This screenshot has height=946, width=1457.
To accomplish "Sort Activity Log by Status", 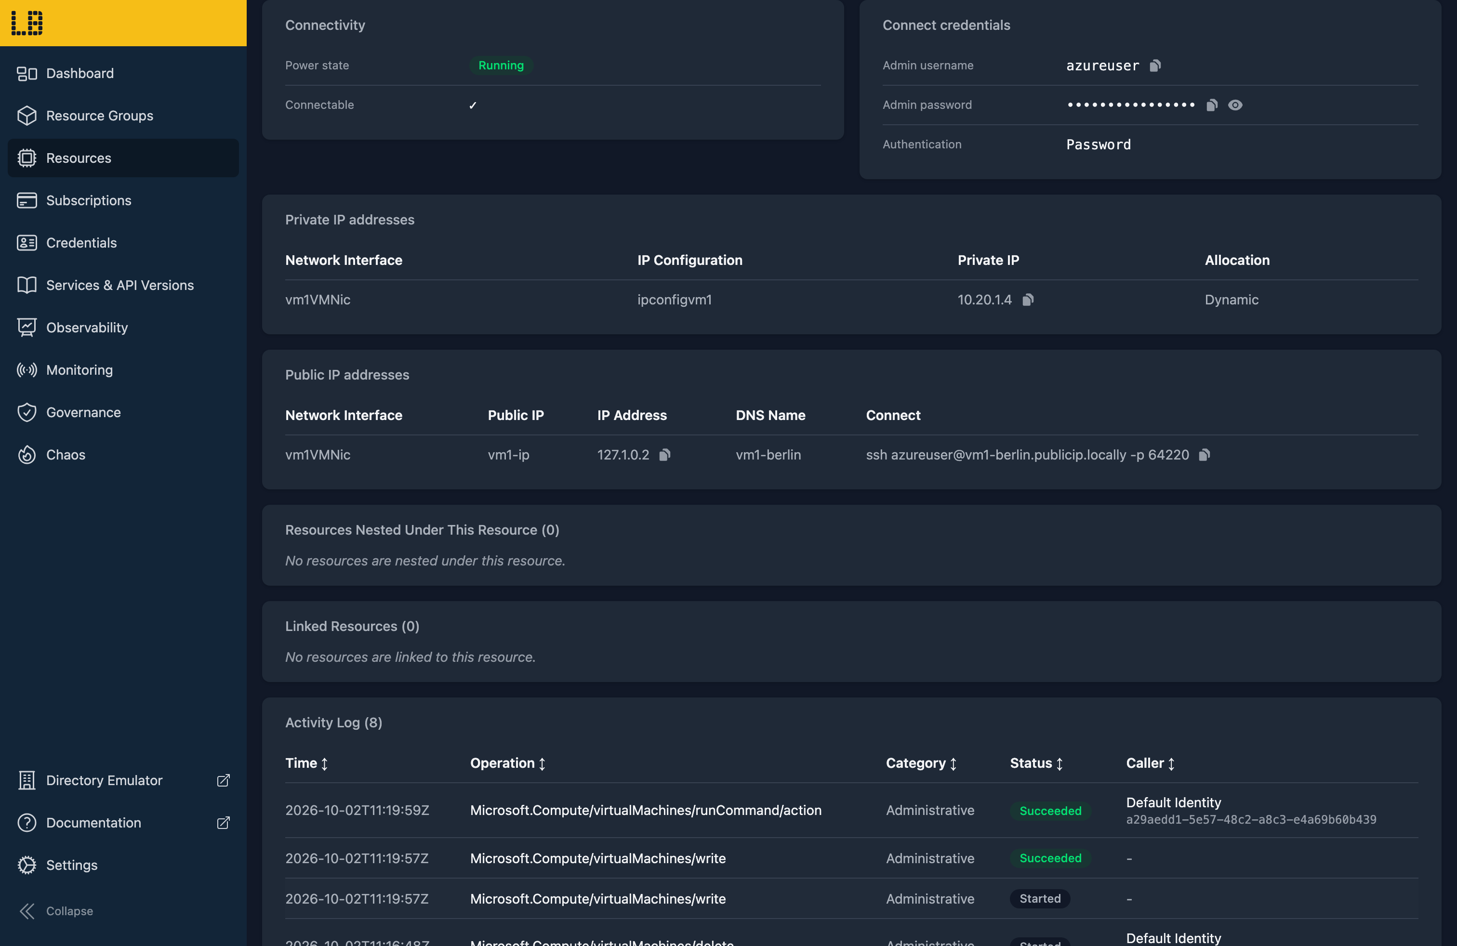I will pyautogui.click(x=1036, y=763).
